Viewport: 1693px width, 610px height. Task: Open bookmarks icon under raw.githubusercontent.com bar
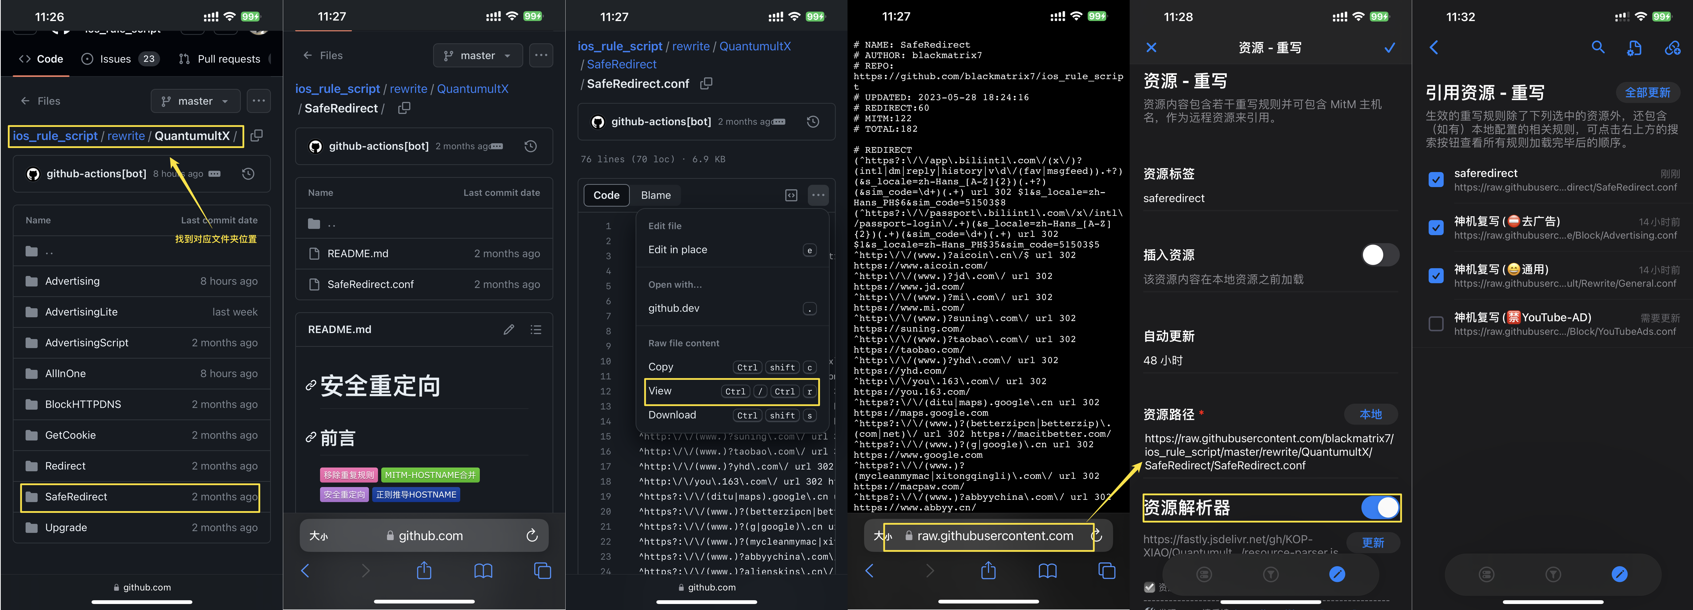[x=1048, y=571]
